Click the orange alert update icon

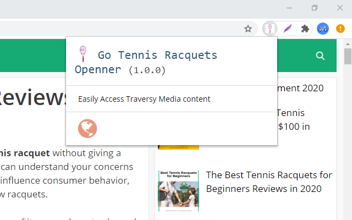click(x=340, y=29)
